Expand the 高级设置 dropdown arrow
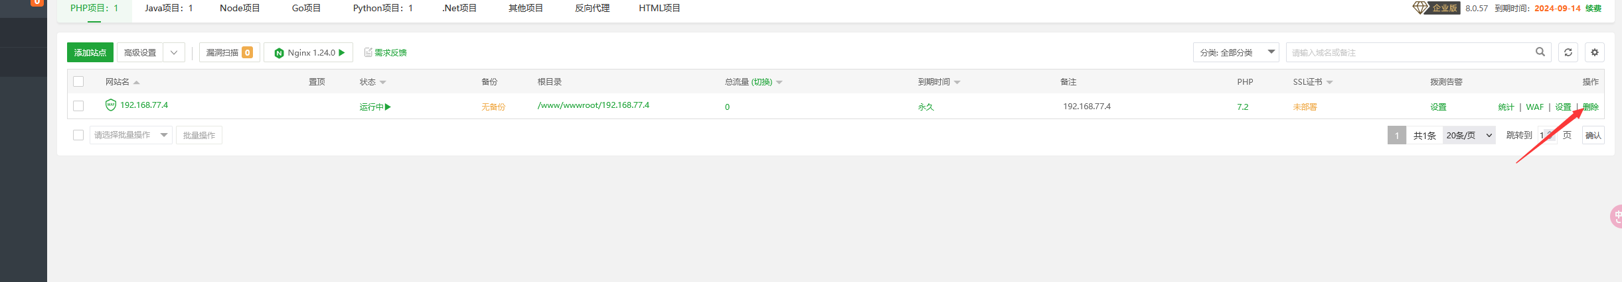The width and height of the screenshot is (1622, 282). pos(174,52)
